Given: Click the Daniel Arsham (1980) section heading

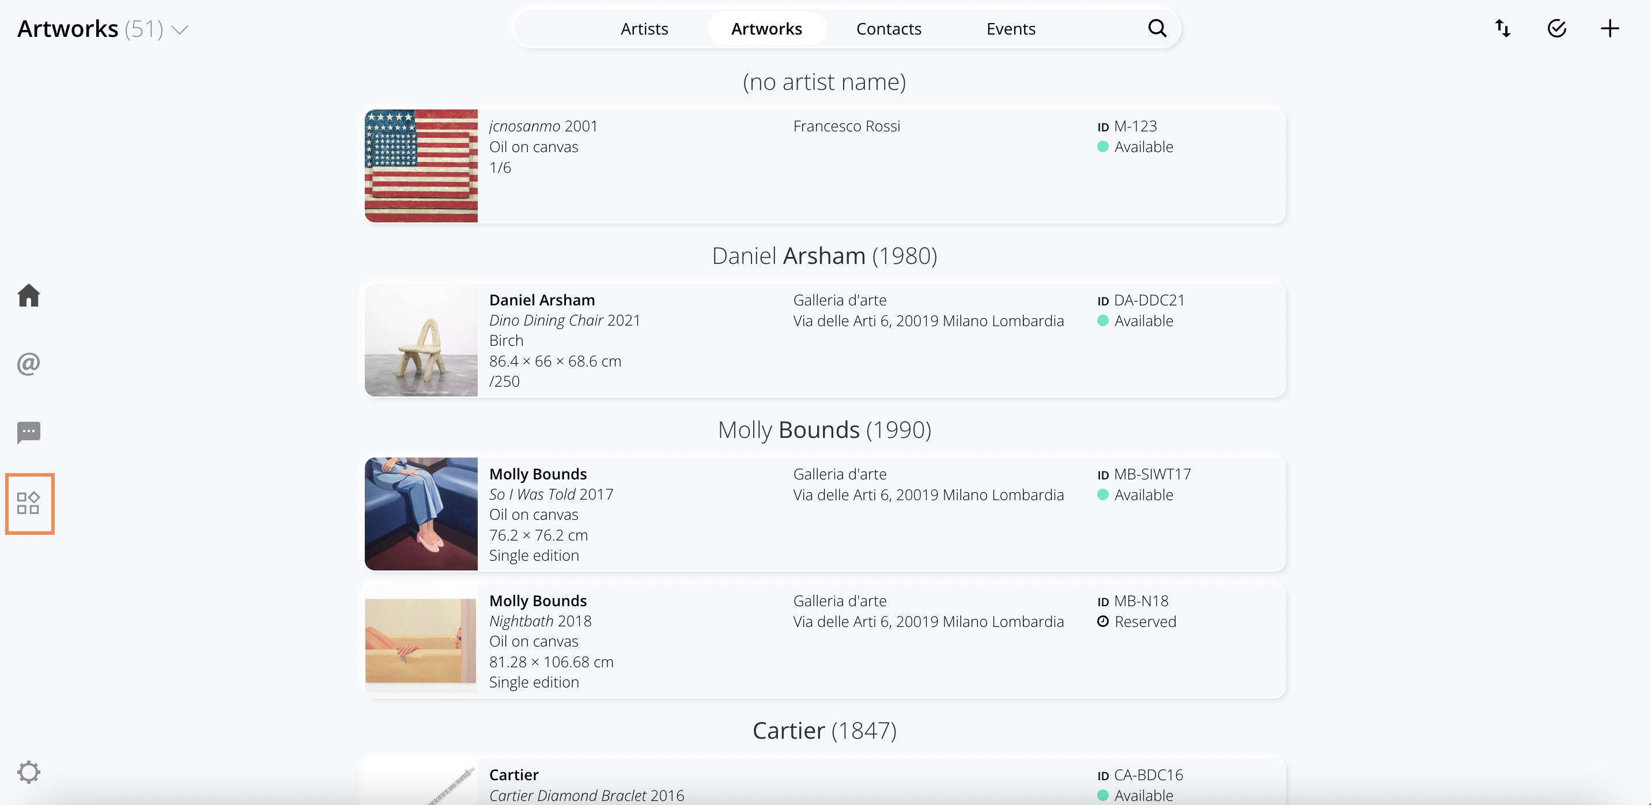Looking at the screenshot, I should [x=825, y=256].
